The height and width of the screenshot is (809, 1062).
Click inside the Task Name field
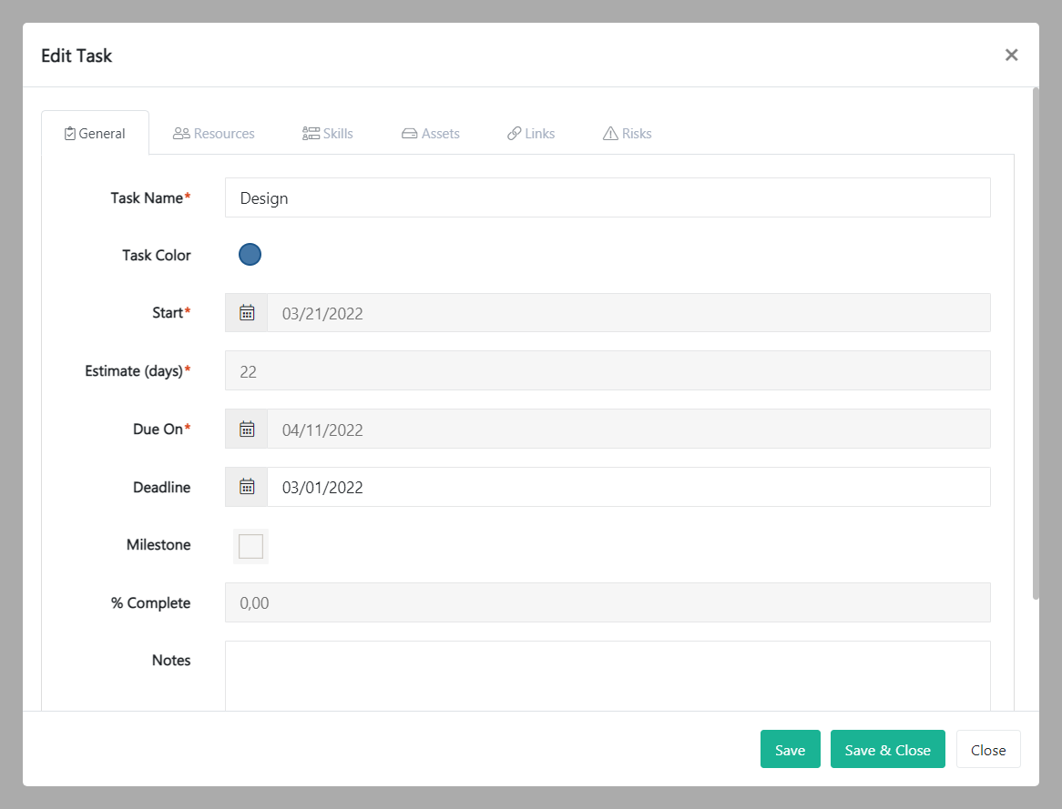click(x=608, y=197)
